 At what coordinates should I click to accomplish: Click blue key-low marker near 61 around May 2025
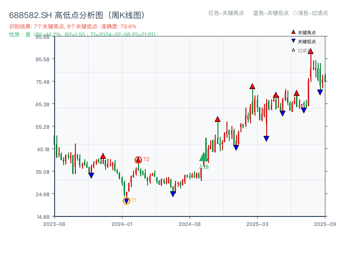tap(282, 113)
